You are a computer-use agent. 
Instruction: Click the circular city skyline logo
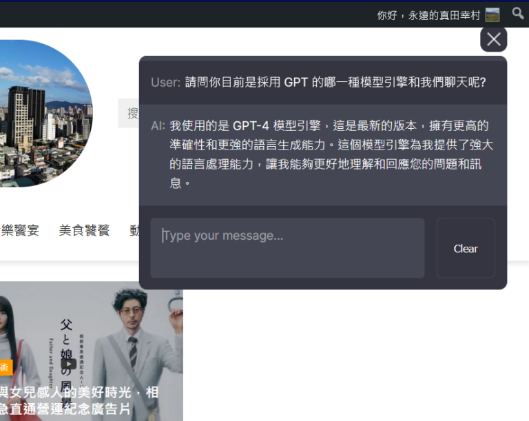(x=41, y=114)
